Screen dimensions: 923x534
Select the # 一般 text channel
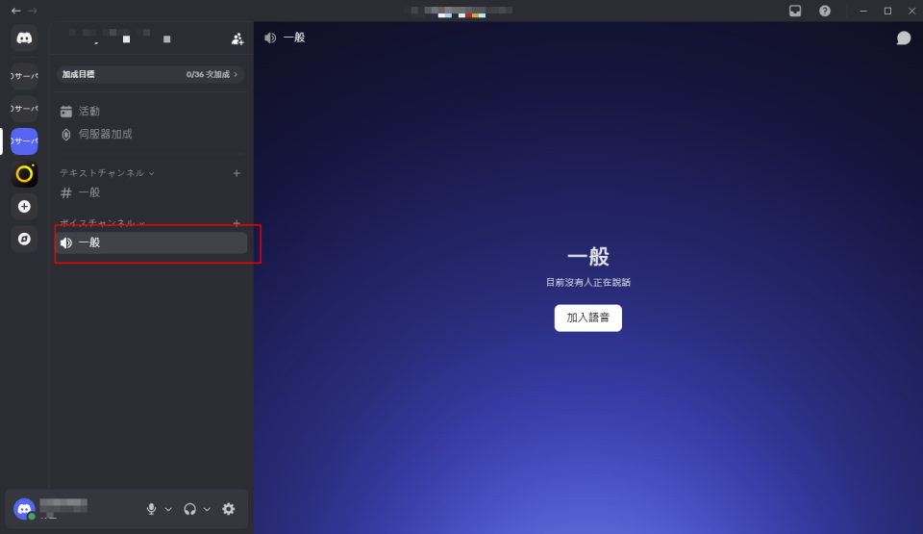click(88, 192)
